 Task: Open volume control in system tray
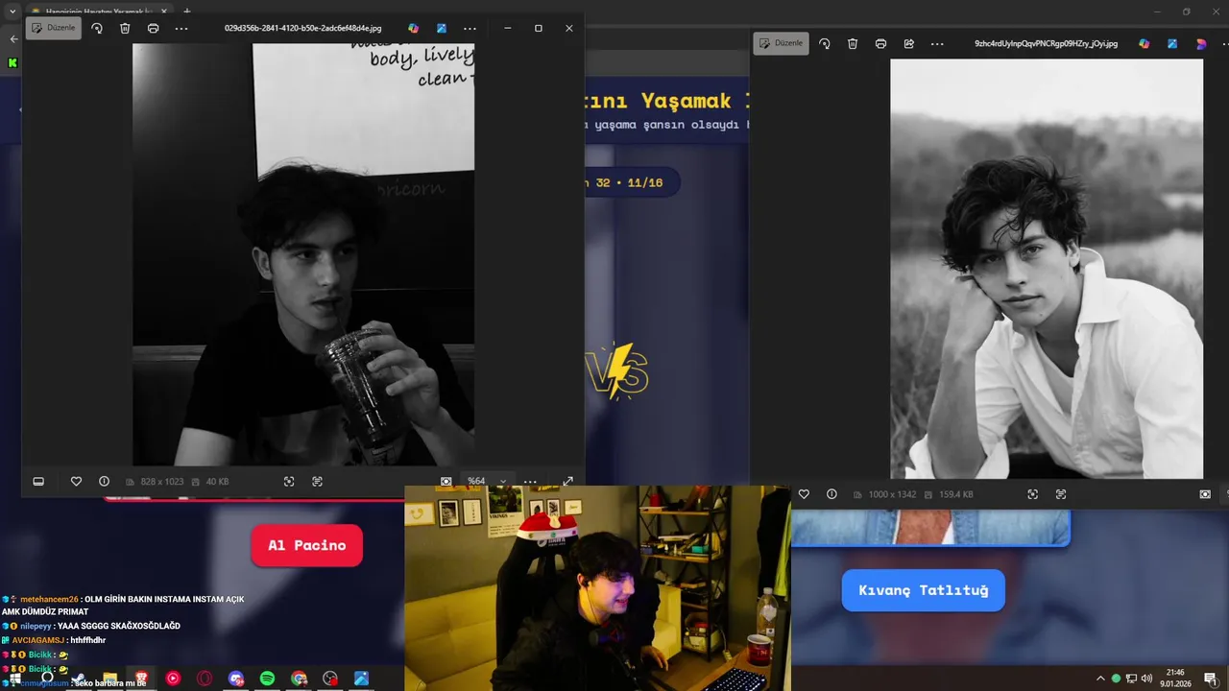click(x=1147, y=679)
